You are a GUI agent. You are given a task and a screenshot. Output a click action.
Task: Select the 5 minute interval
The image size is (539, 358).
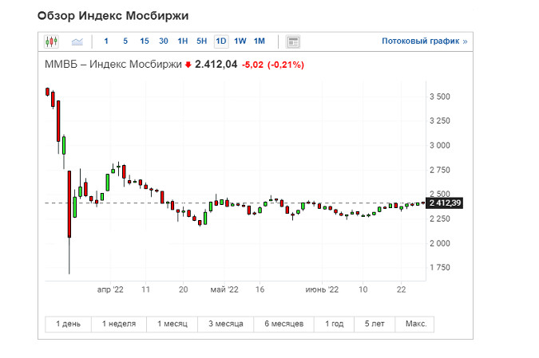pyautogui.click(x=125, y=41)
